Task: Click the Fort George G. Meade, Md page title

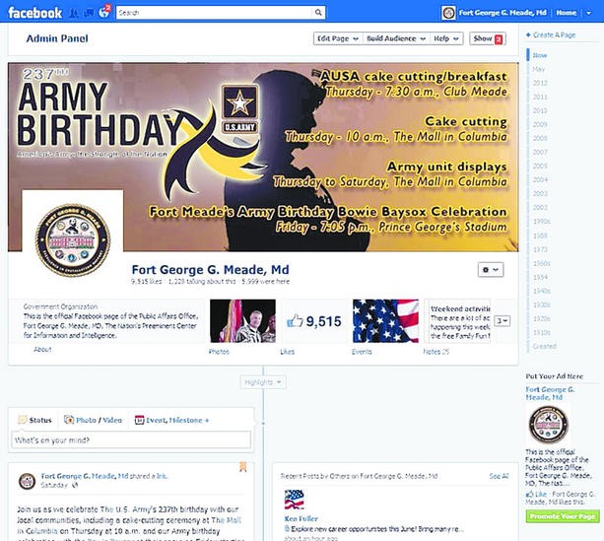Action: pyautogui.click(x=210, y=270)
